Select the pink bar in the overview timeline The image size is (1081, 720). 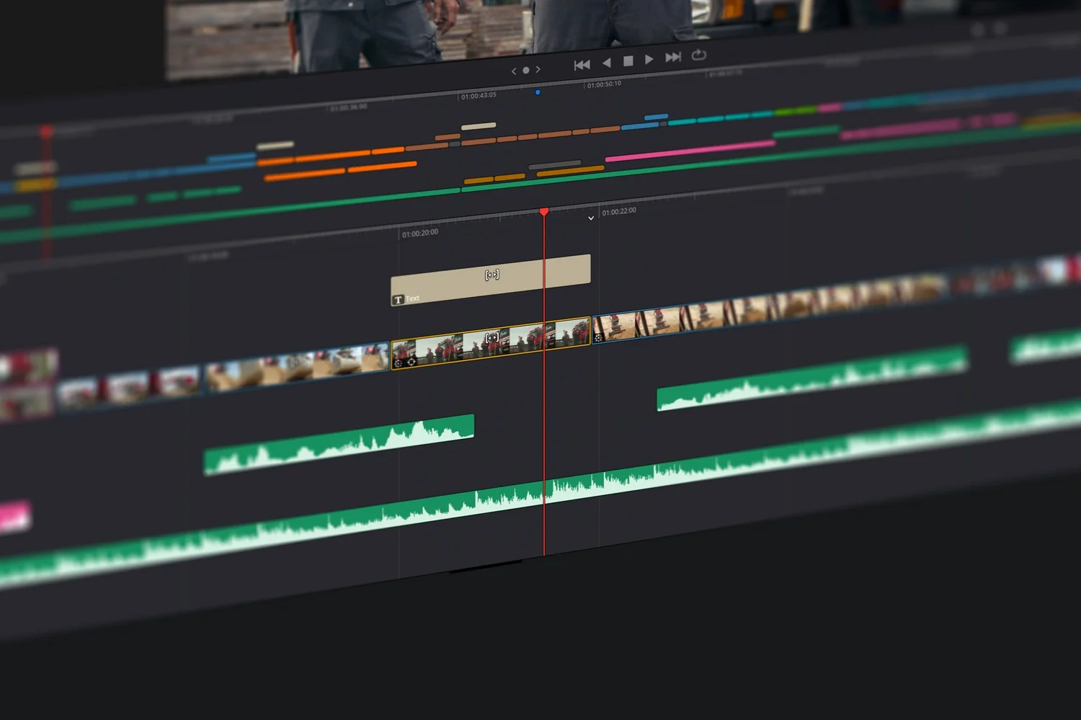tap(690, 150)
